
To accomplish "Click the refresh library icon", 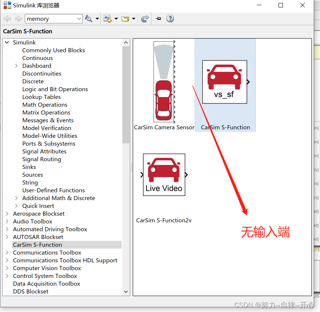I will [145, 19].
